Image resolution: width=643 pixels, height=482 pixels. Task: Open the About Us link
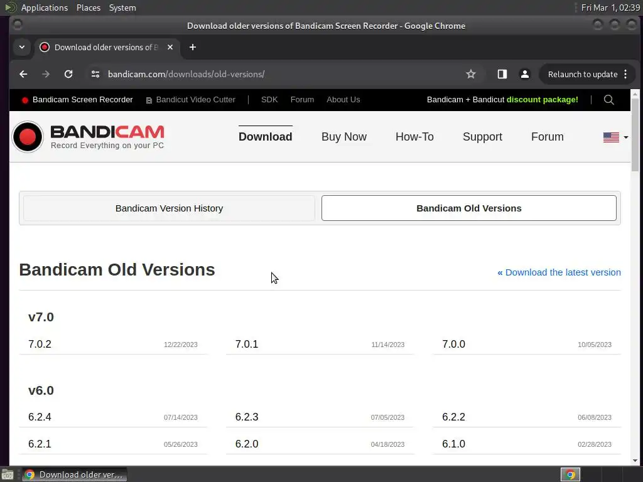pyautogui.click(x=343, y=100)
